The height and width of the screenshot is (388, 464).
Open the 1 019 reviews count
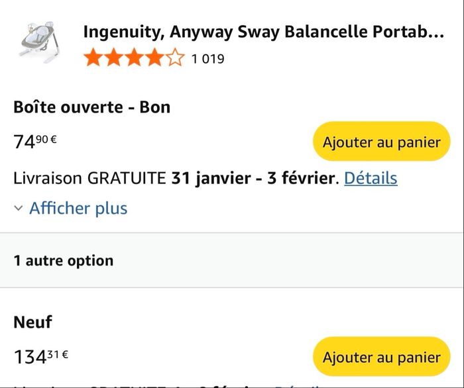207,59
